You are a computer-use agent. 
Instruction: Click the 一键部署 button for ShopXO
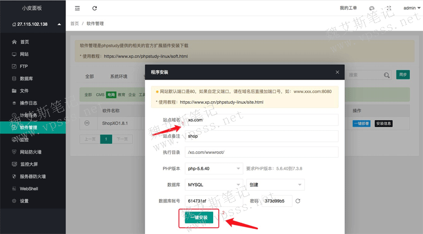(x=362, y=123)
